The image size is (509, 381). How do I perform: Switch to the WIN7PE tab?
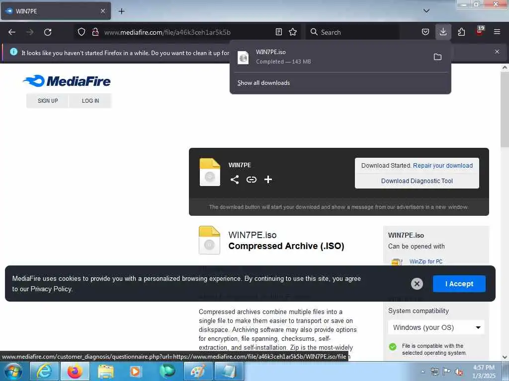pyautogui.click(x=56, y=11)
